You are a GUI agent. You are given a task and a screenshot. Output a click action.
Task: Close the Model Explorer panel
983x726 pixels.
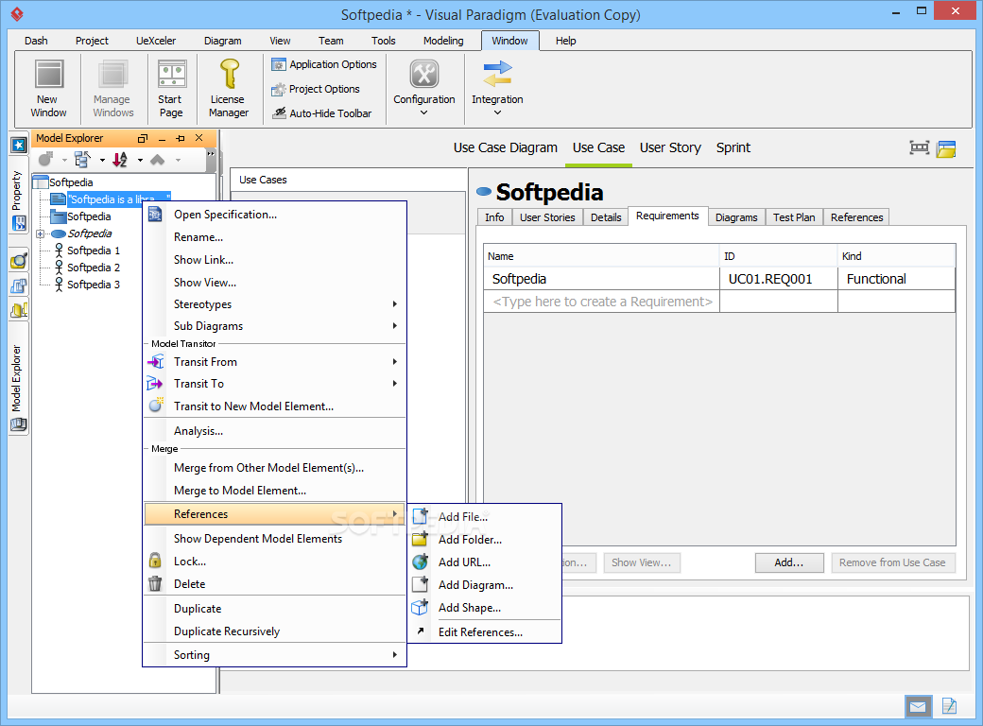(199, 138)
